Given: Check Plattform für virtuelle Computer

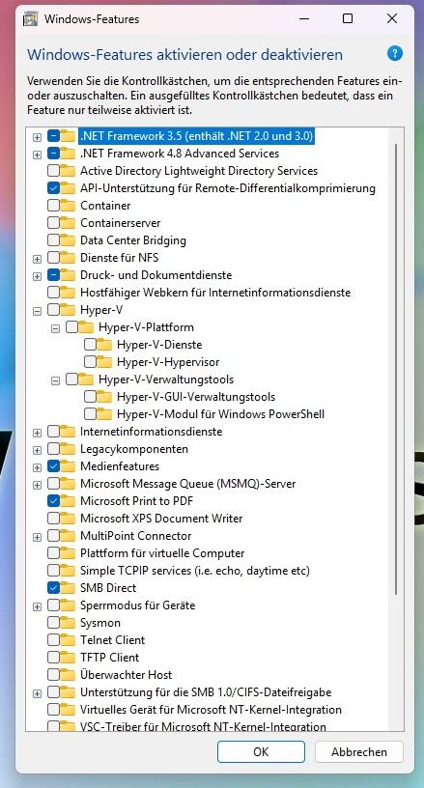Looking at the screenshot, I should [54, 553].
